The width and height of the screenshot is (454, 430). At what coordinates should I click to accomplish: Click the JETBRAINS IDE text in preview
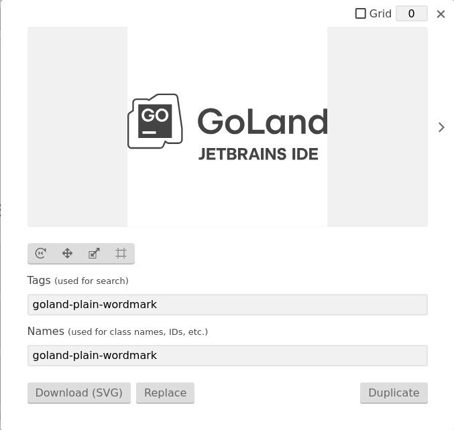(258, 154)
